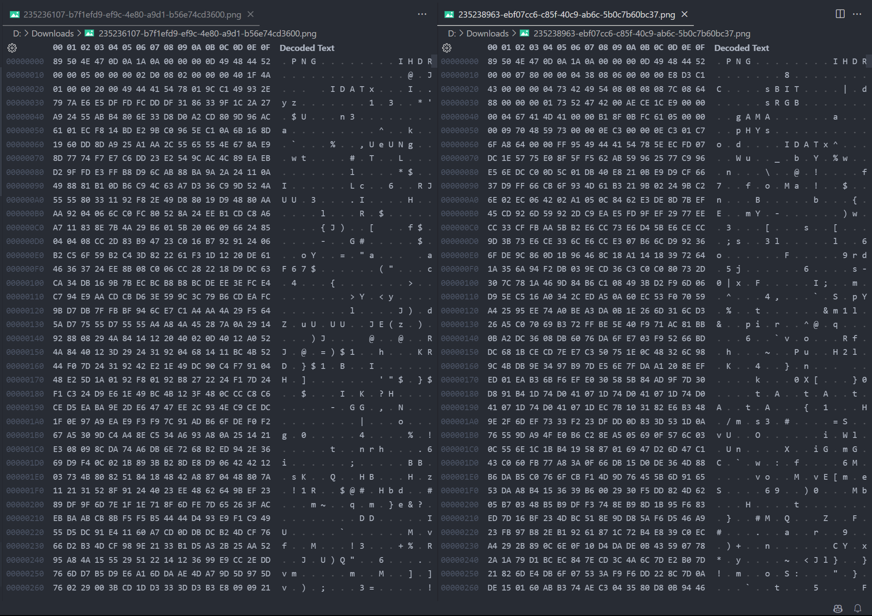The width and height of the screenshot is (872, 616).
Task: Open More Actions menu of left editor group
Action: pos(422,14)
